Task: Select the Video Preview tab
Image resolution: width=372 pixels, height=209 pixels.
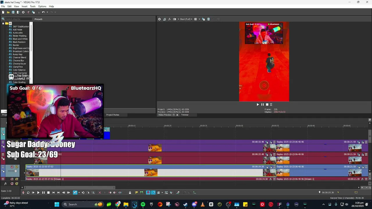Action: (165, 115)
